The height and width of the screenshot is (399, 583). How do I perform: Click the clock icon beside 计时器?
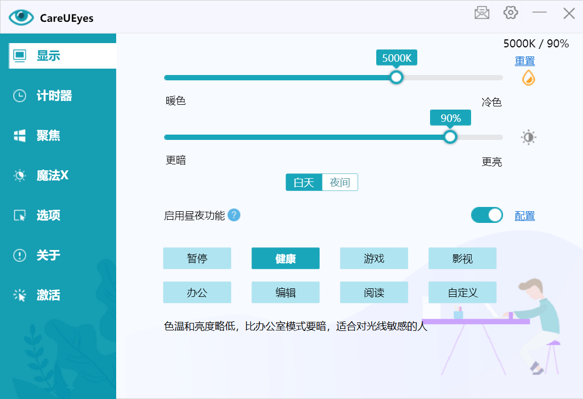coord(20,95)
